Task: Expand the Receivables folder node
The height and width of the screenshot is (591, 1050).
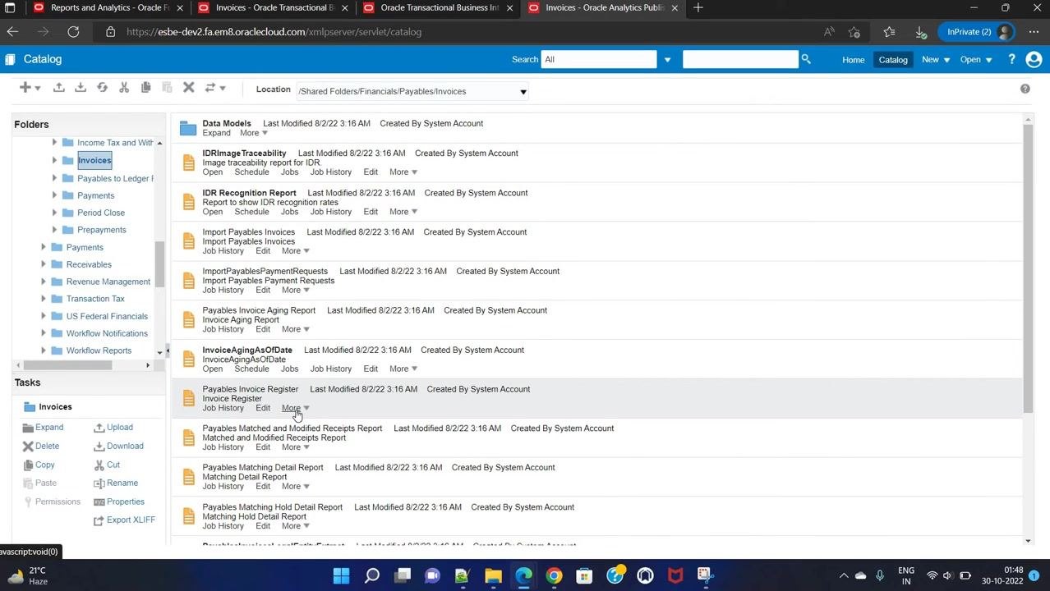Action: [x=44, y=264]
